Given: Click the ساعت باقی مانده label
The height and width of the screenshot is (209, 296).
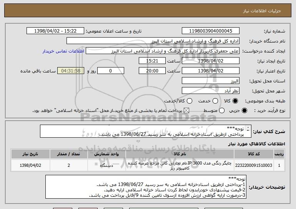Looking at the screenshot, I should [38, 71].
